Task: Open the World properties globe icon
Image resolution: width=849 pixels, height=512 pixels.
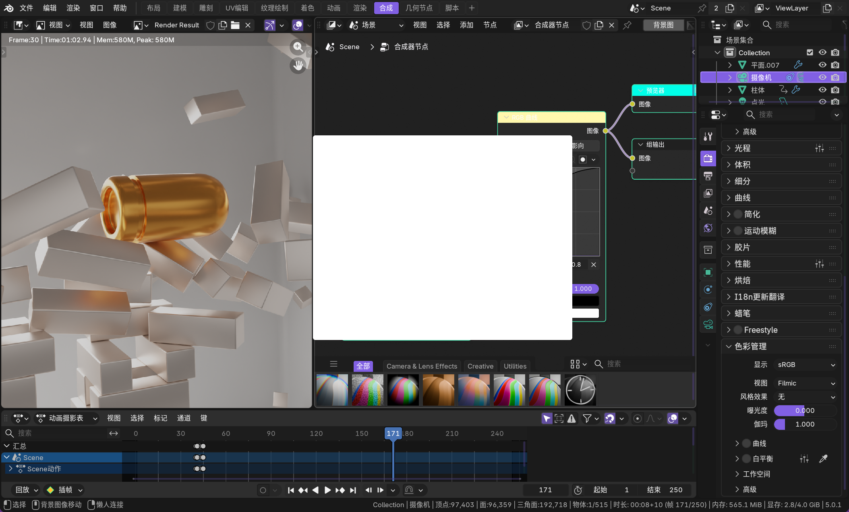Action: click(x=708, y=228)
